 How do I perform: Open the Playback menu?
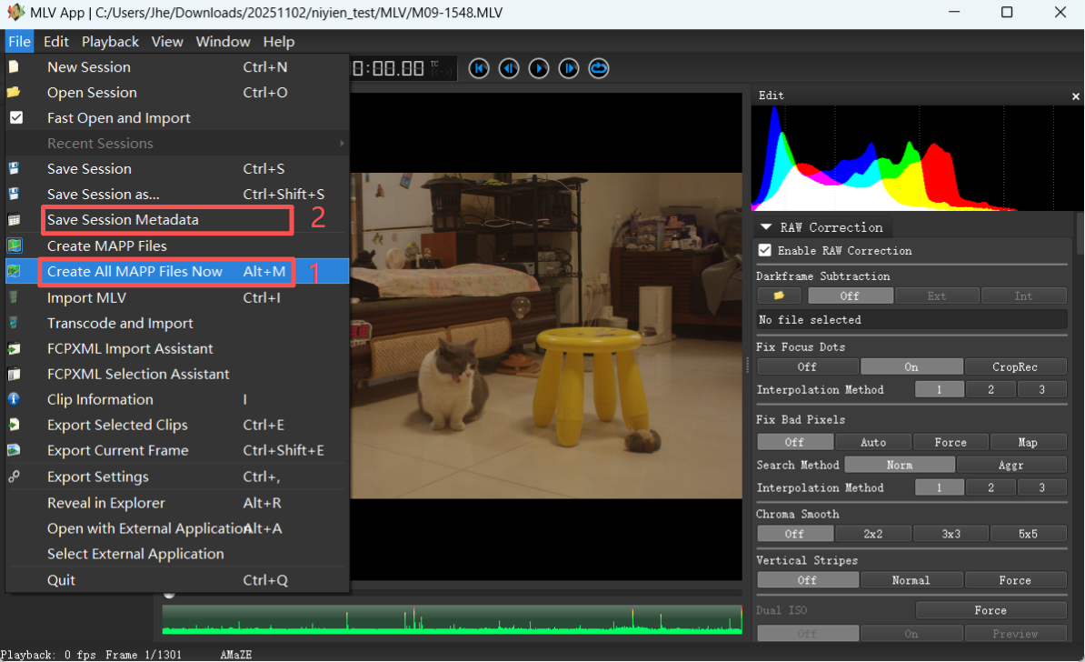pos(110,42)
